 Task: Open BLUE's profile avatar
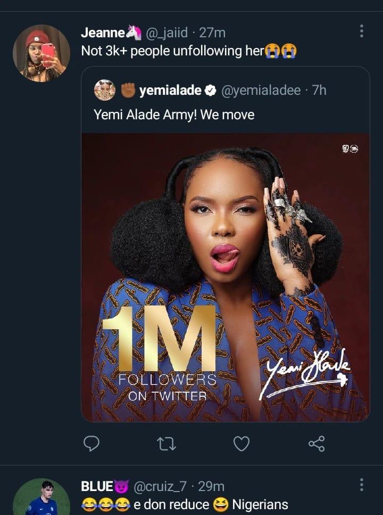[41, 499]
